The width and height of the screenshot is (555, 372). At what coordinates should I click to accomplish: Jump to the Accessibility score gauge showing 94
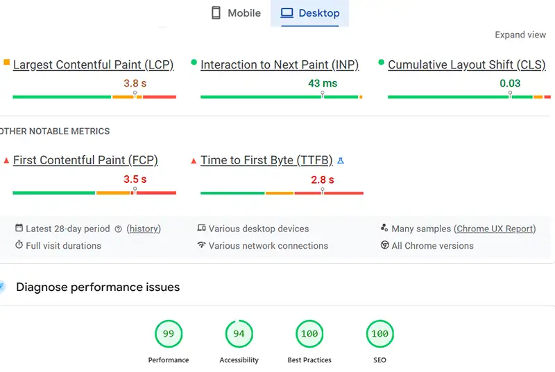tap(239, 334)
